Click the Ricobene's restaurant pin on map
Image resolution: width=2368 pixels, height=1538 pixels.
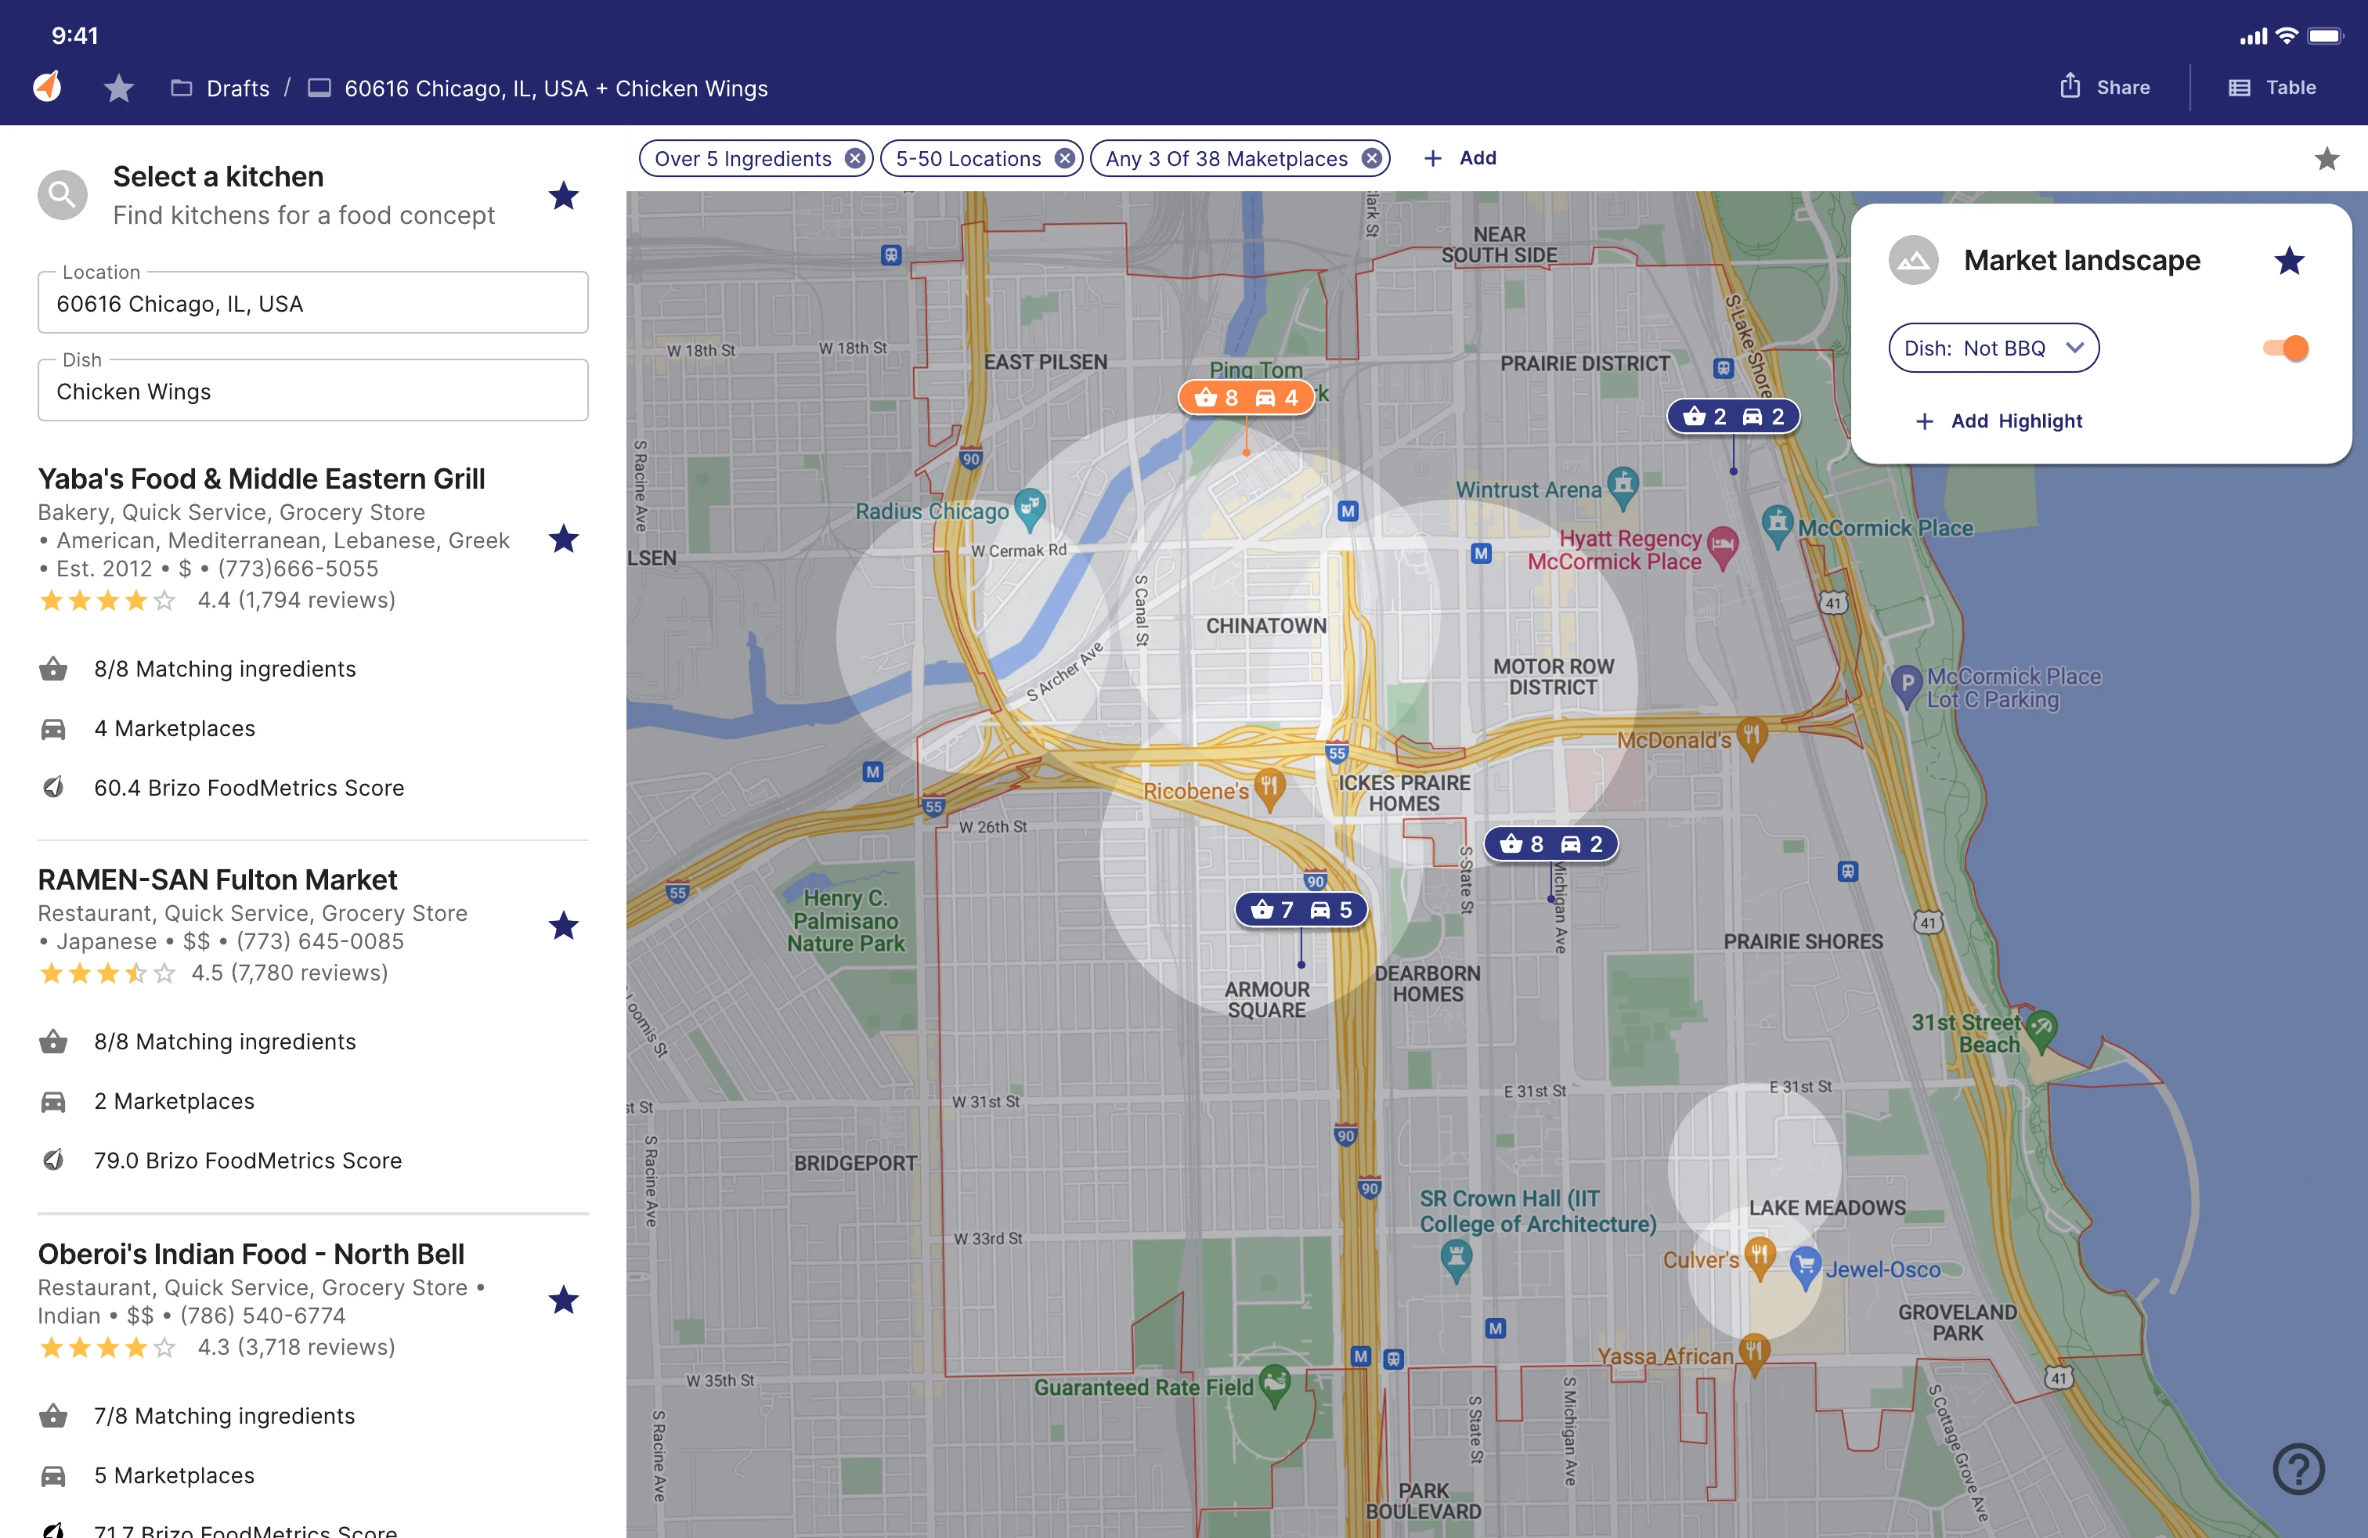[x=1269, y=790]
